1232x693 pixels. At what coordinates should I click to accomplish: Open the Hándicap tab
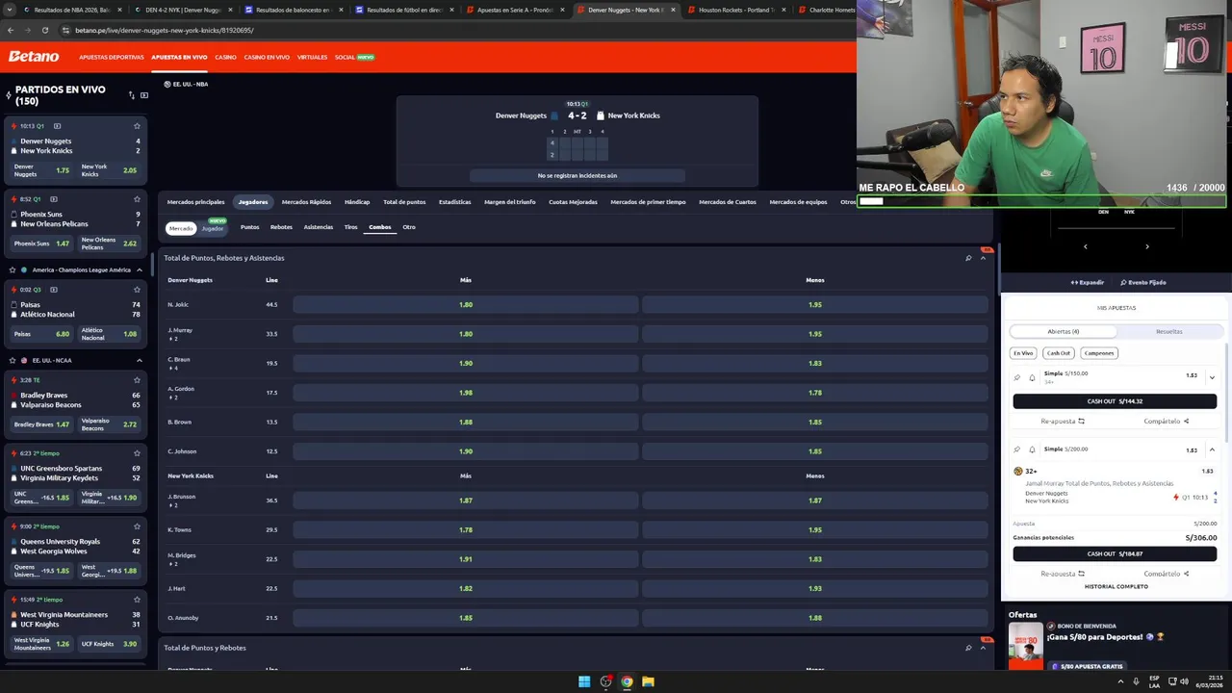pos(357,202)
